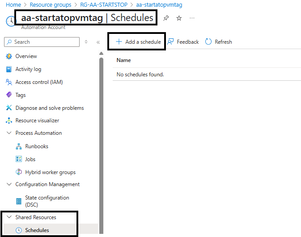The width and height of the screenshot is (301, 237).
Task: Favorite this resource with star icon
Action: 179,18
